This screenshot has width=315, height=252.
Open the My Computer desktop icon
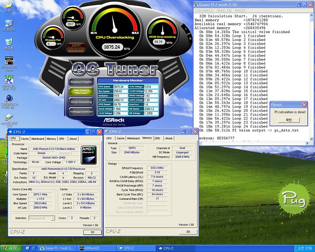pyautogui.click(x=9, y=25)
